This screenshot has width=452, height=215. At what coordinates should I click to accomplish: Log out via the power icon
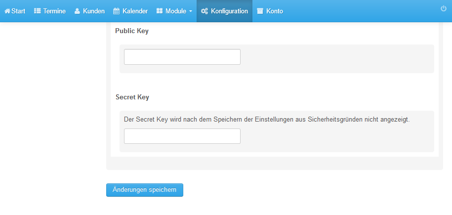tap(443, 9)
